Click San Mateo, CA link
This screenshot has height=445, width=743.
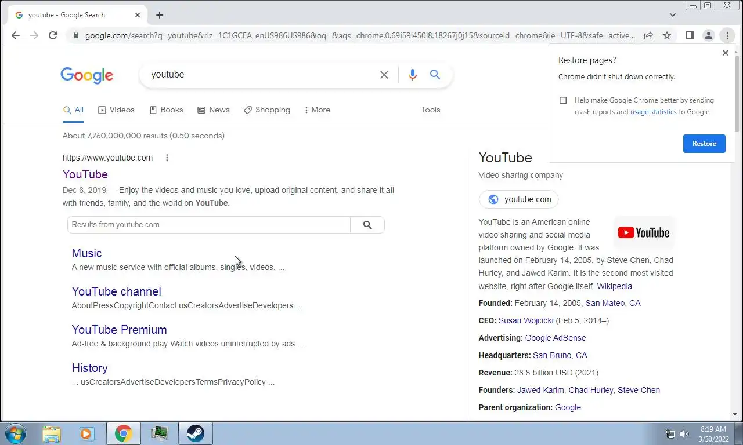613,303
